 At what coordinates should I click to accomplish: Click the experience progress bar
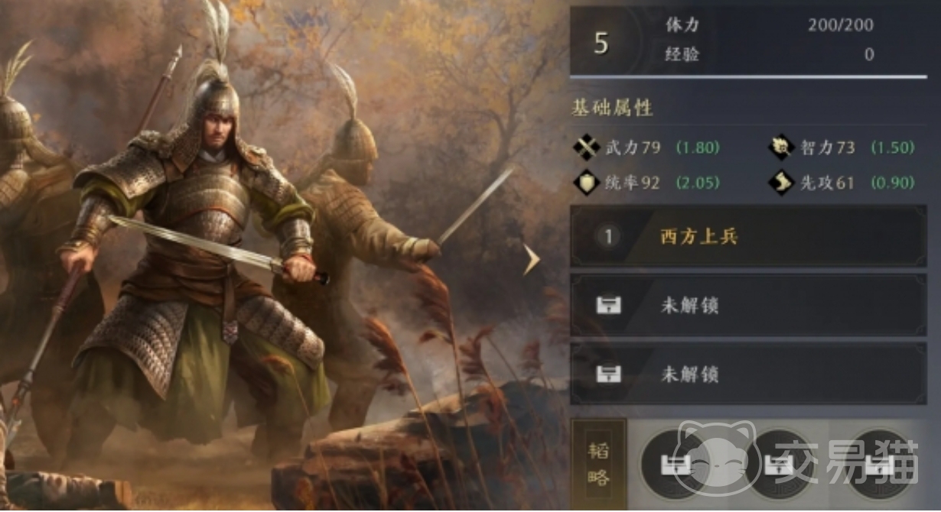(748, 76)
